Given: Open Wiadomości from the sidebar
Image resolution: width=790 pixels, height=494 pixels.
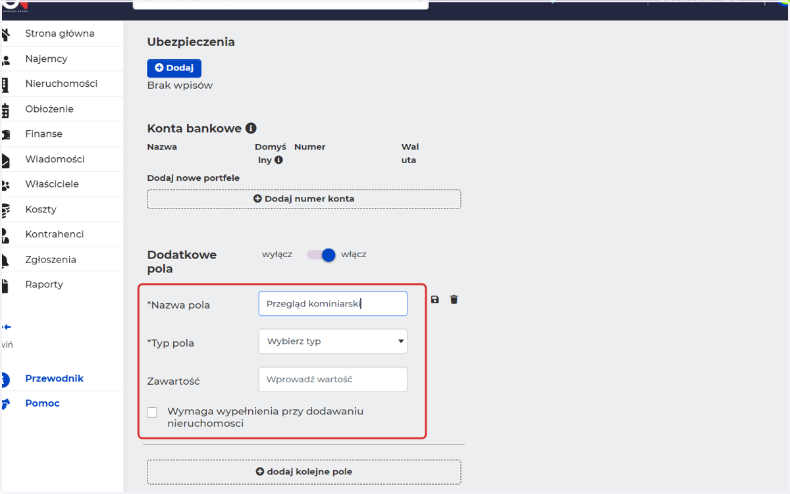Looking at the screenshot, I should (x=55, y=159).
